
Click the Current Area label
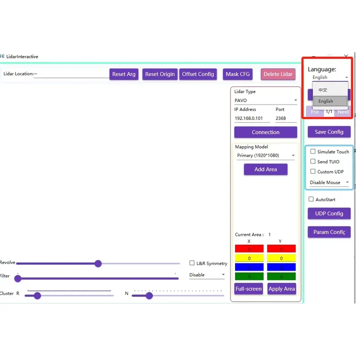(249, 235)
